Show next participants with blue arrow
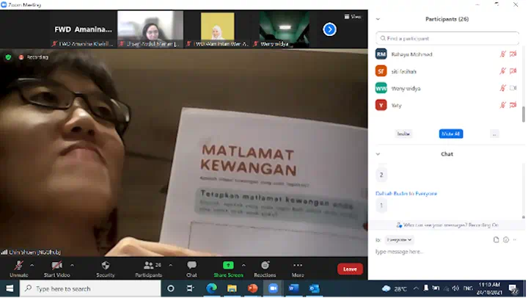This screenshot has width=528, height=298. (330, 29)
